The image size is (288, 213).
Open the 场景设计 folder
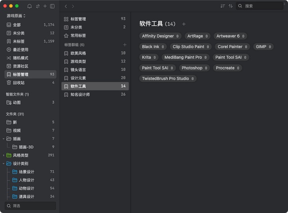pos(30,172)
